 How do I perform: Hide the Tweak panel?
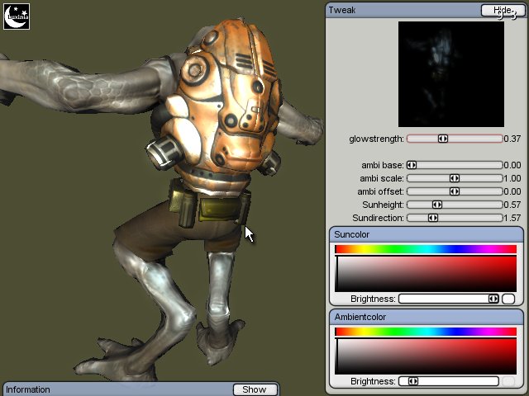coord(502,10)
